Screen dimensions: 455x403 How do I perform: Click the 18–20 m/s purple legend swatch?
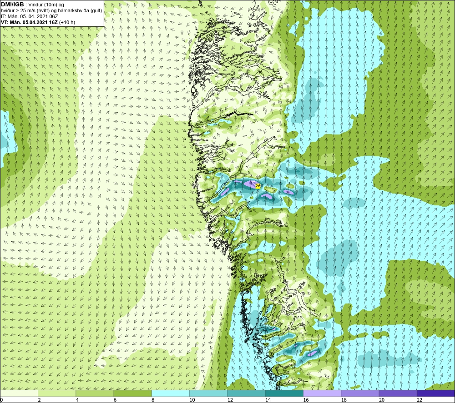(x=360, y=393)
